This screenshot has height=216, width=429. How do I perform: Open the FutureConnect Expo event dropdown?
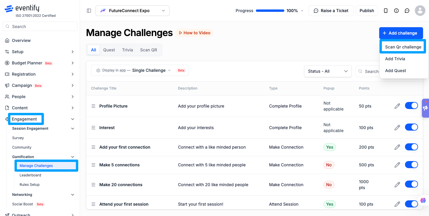click(x=133, y=11)
